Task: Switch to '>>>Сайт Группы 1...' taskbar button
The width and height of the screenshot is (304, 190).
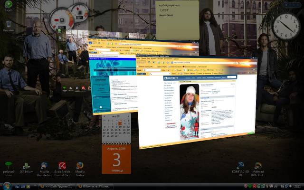Action: 57,187
